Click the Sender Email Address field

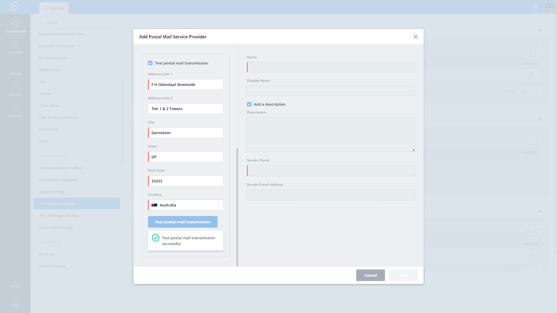tap(331, 195)
